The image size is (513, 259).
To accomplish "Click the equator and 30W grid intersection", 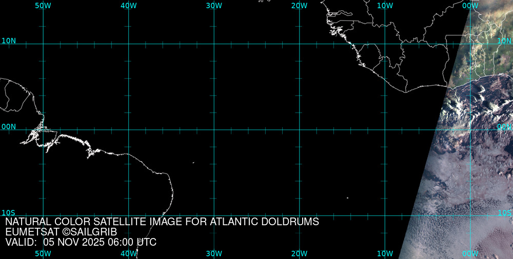I will pyautogui.click(x=214, y=129).
